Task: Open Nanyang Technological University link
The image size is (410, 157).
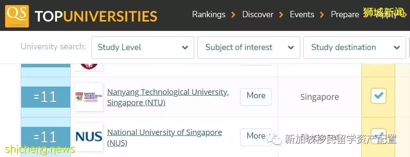Action: click(x=168, y=97)
